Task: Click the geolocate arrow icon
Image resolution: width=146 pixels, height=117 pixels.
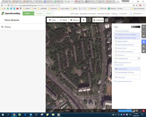Action: tap(144, 36)
